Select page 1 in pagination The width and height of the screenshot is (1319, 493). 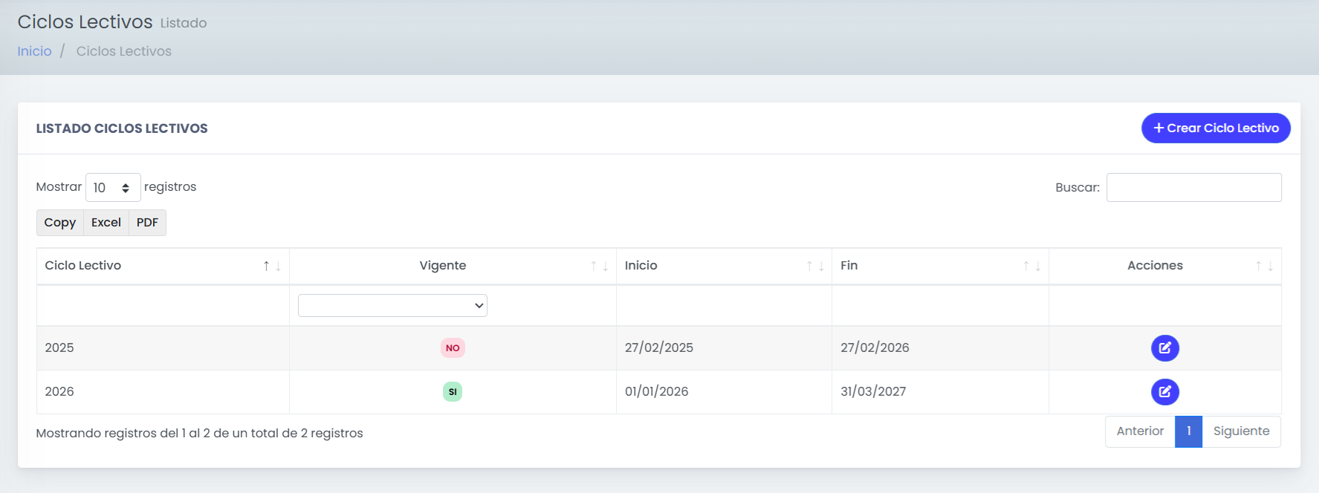coord(1188,431)
